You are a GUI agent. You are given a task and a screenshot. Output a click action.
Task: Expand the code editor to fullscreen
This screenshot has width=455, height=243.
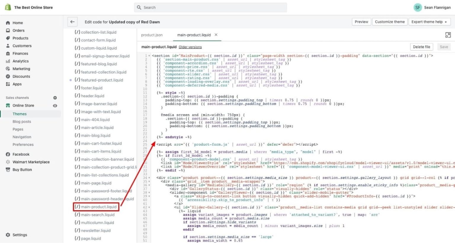point(448,35)
